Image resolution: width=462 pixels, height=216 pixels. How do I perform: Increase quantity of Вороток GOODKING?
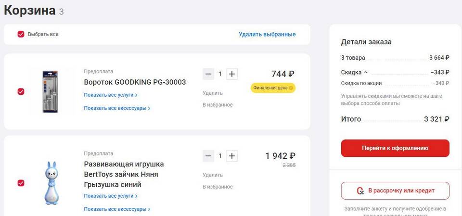[x=232, y=74]
